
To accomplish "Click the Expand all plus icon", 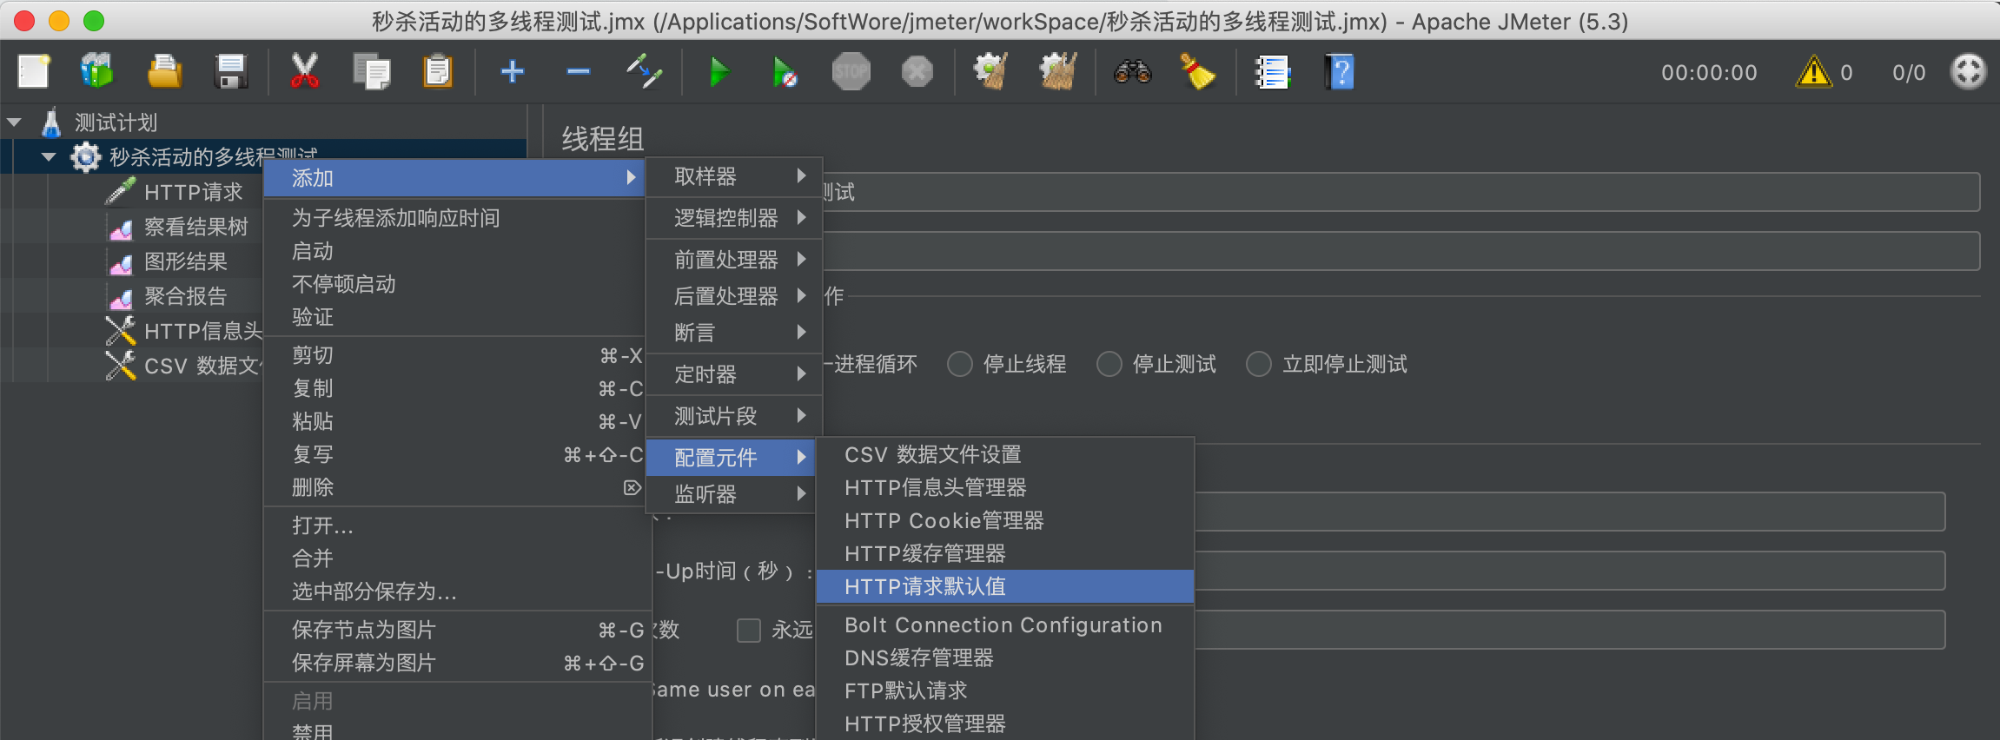I will click(513, 71).
